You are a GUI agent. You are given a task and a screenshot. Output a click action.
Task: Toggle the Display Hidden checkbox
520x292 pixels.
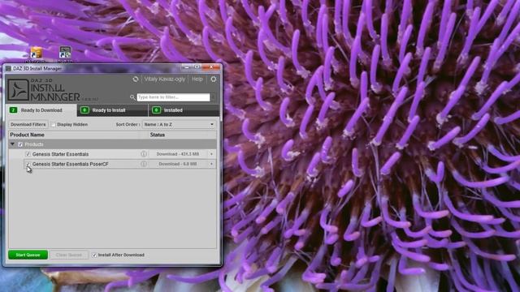click(53, 124)
